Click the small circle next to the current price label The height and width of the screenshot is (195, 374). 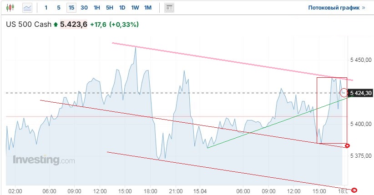[x=344, y=92]
